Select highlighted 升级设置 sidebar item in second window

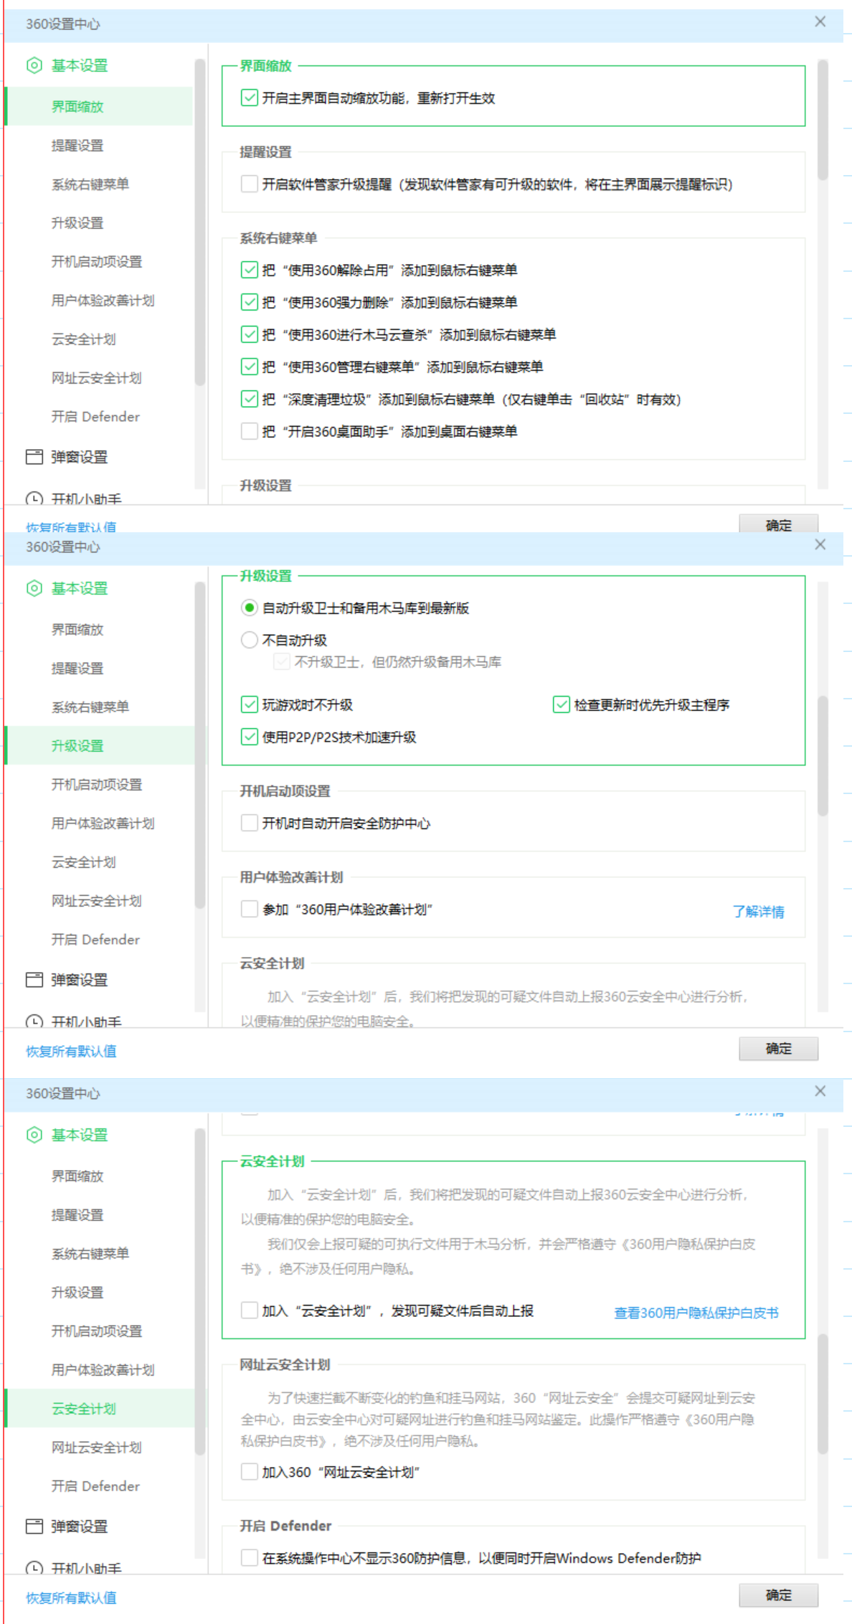pyautogui.click(x=99, y=746)
